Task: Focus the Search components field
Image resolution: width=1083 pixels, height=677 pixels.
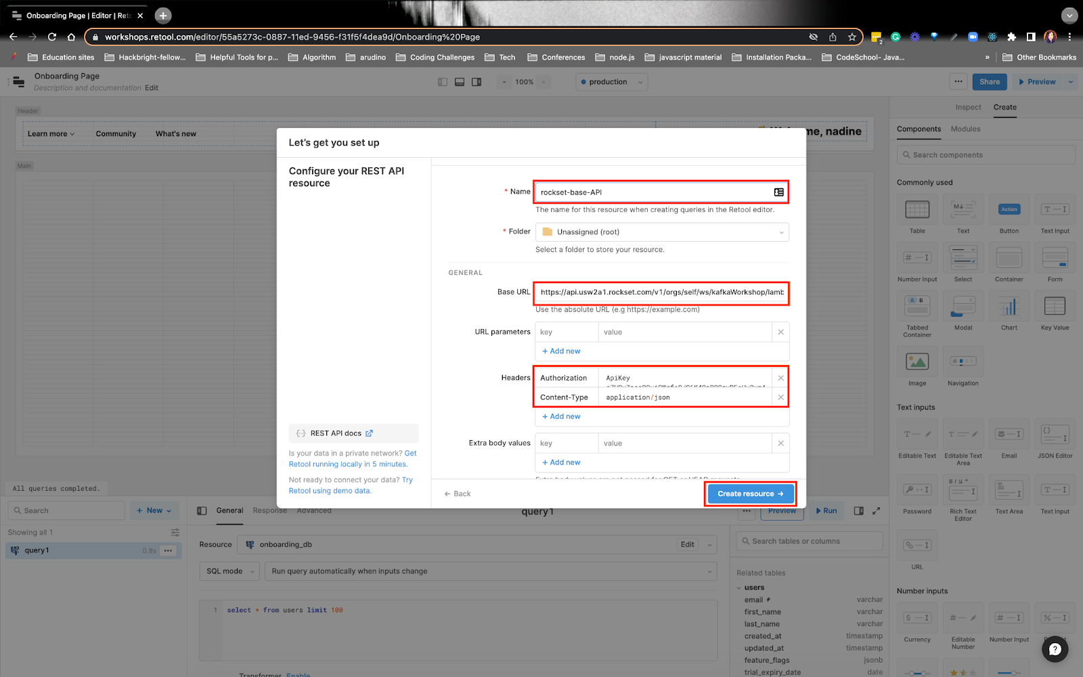Action: pyautogui.click(x=986, y=155)
